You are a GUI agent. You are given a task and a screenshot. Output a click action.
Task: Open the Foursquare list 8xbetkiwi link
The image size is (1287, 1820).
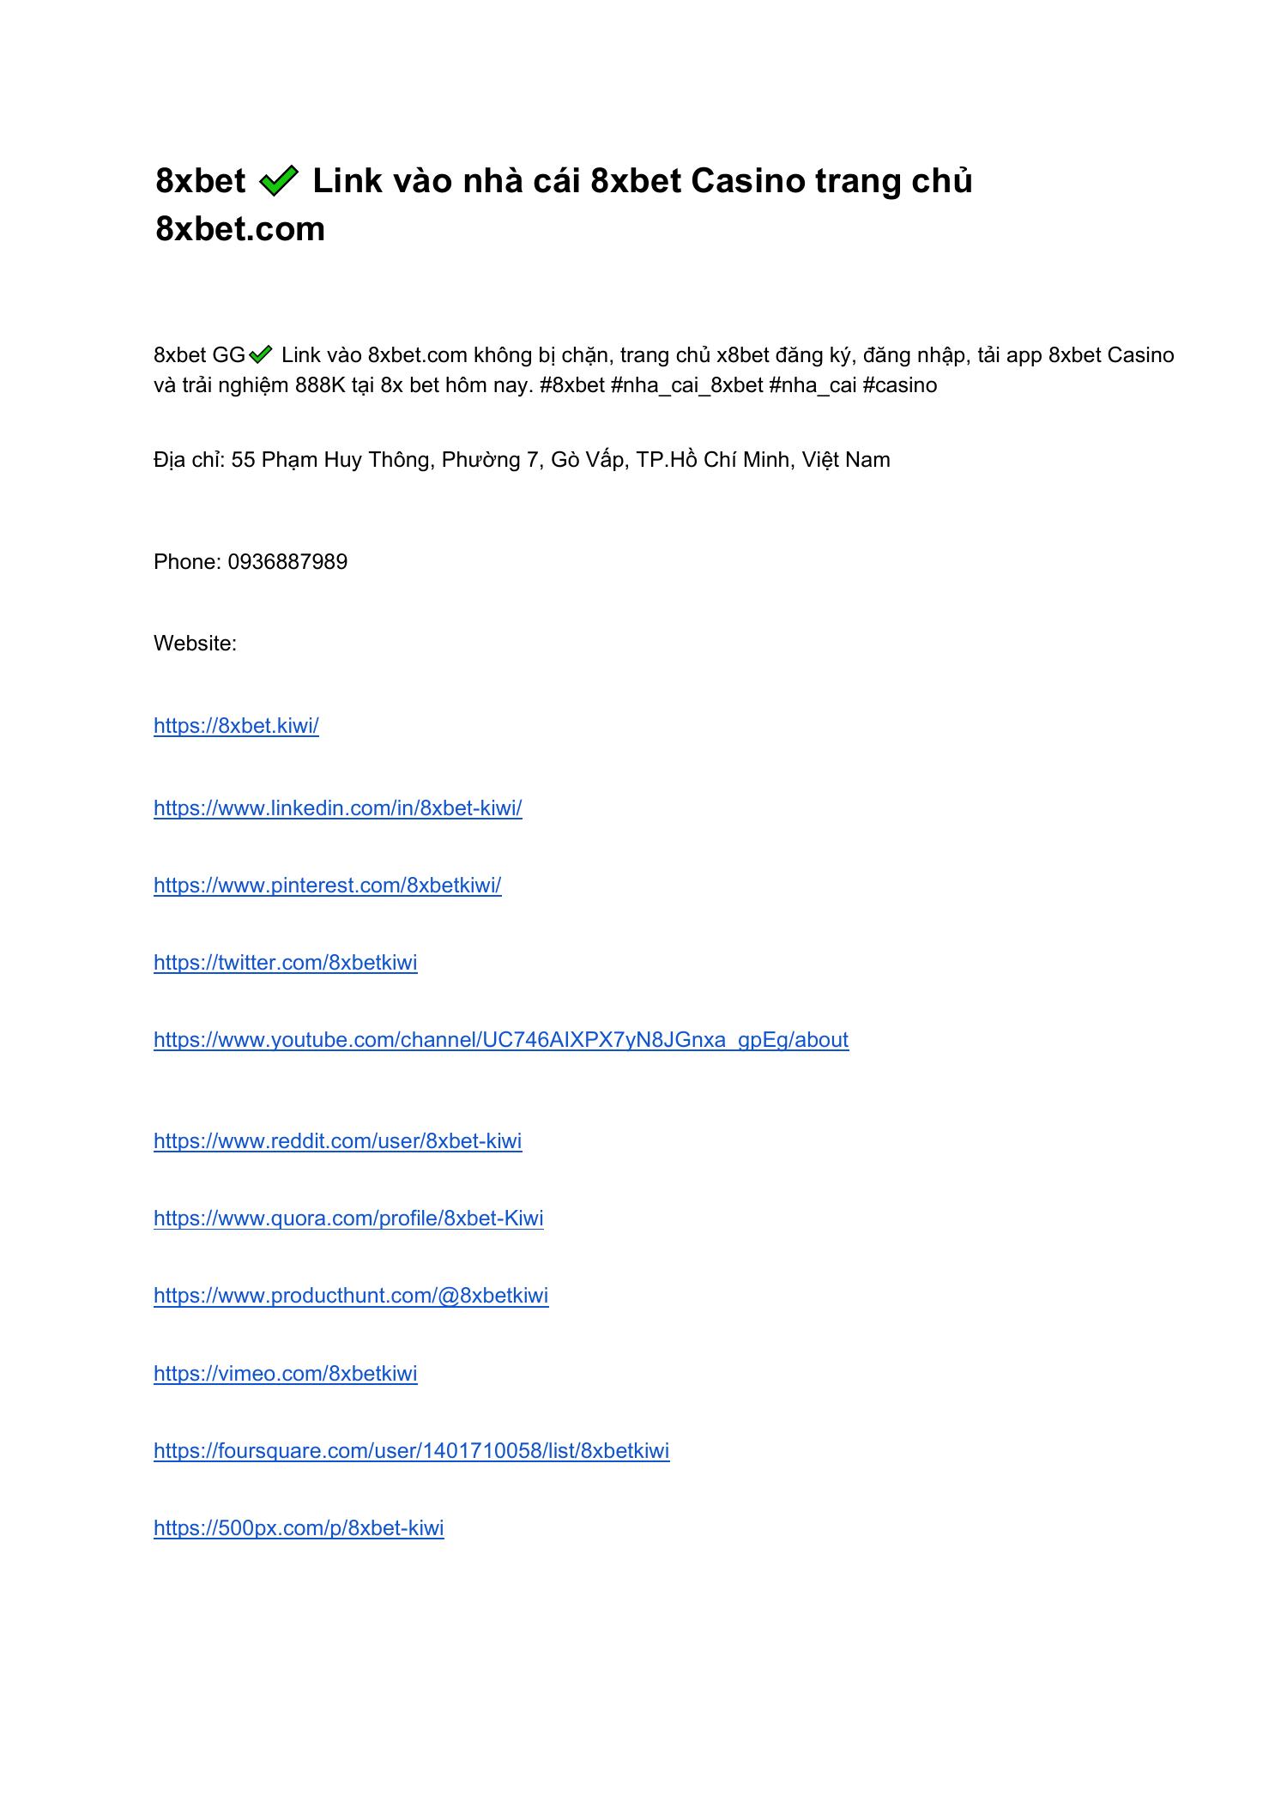(x=412, y=1451)
